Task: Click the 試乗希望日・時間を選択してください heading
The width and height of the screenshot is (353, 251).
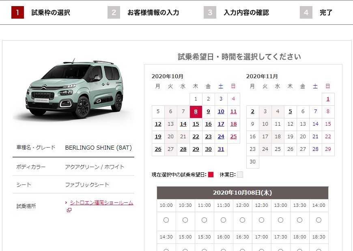Action: (239, 57)
